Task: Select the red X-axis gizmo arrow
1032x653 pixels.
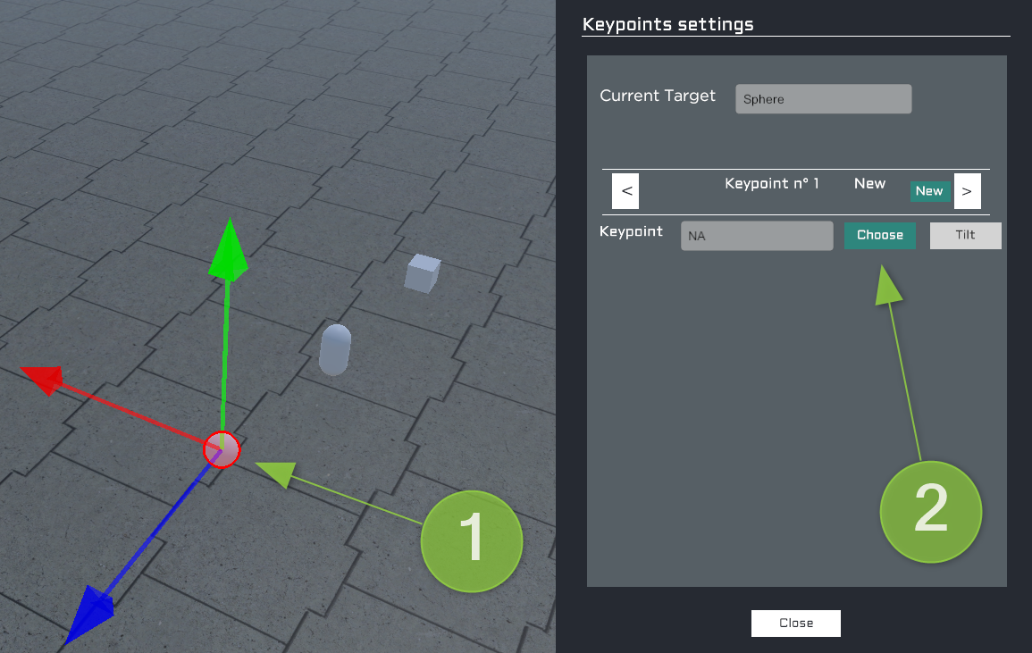Action: 44,380
